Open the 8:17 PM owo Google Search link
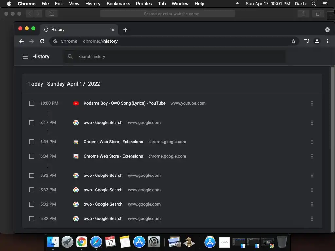Image resolution: width=335 pixels, height=251 pixels. click(103, 123)
